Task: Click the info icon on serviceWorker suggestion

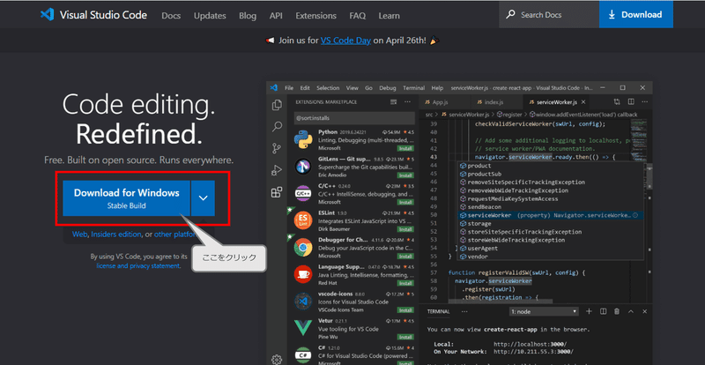Action: 635,216
